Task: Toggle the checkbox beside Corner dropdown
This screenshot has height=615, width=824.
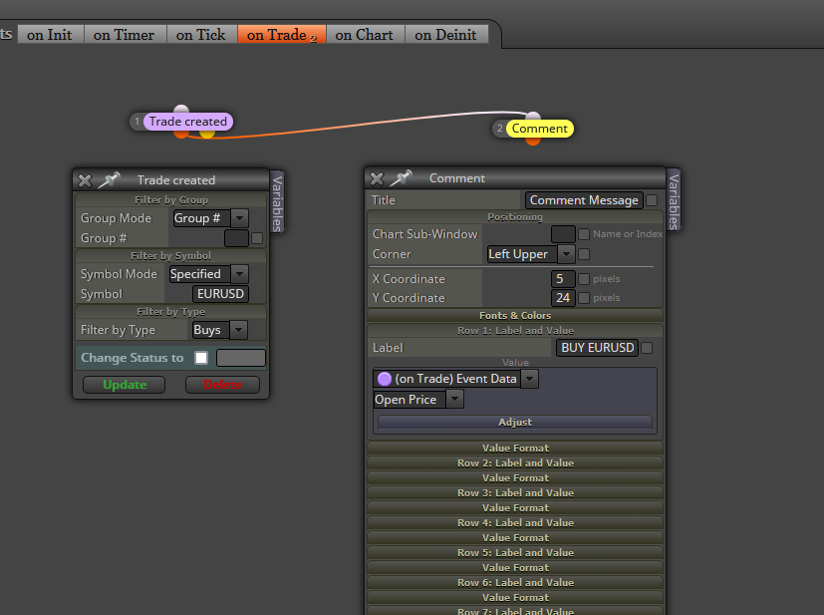Action: (584, 254)
